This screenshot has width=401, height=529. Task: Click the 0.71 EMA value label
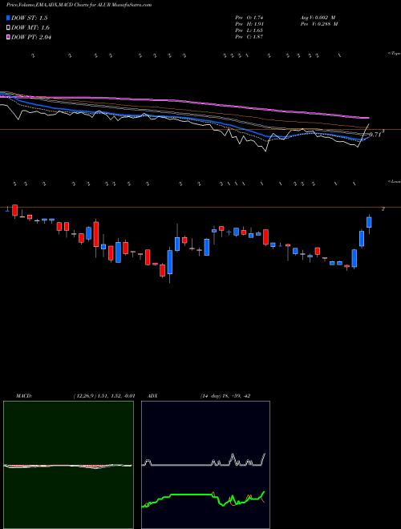pos(375,135)
